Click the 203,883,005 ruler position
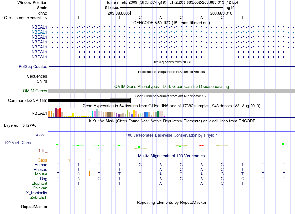295x214 pixels. coord(119,13)
